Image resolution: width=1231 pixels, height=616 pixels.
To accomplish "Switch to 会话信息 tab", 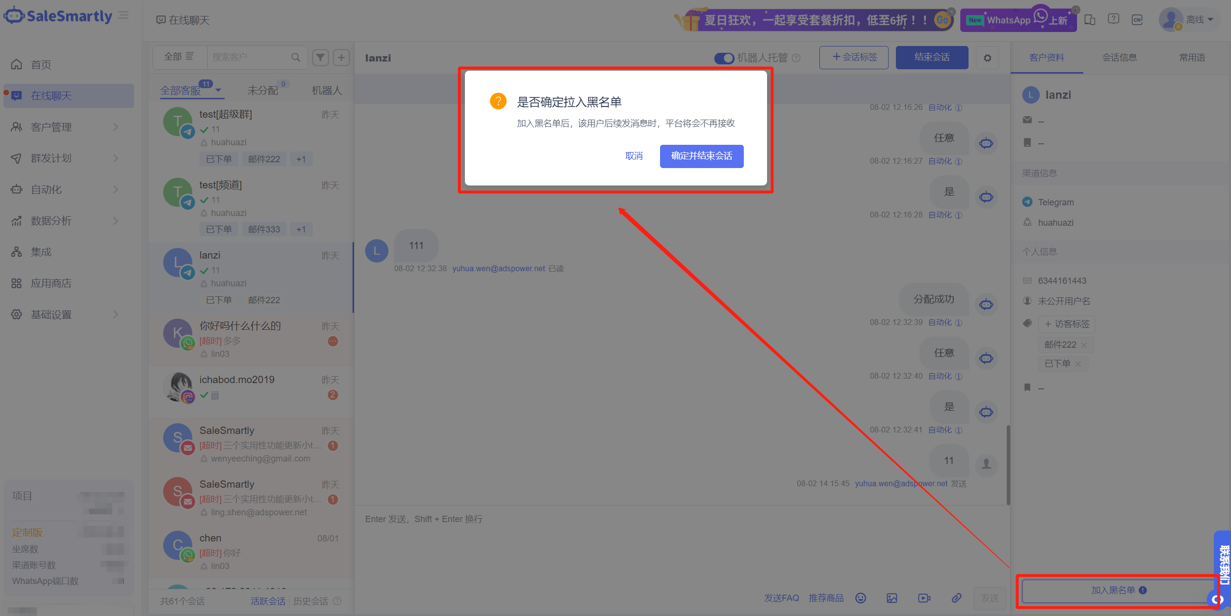I will [1119, 58].
